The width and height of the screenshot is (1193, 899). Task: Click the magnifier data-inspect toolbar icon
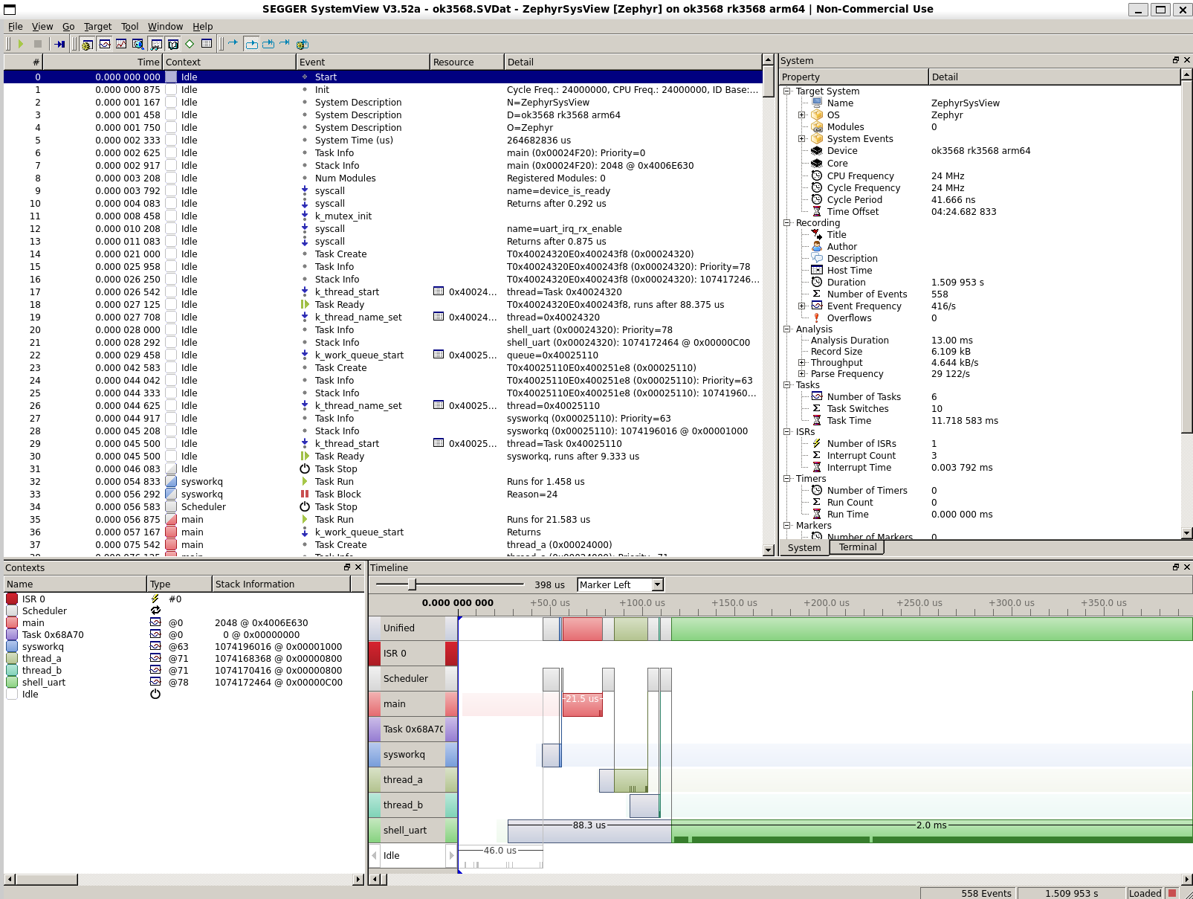coord(139,44)
